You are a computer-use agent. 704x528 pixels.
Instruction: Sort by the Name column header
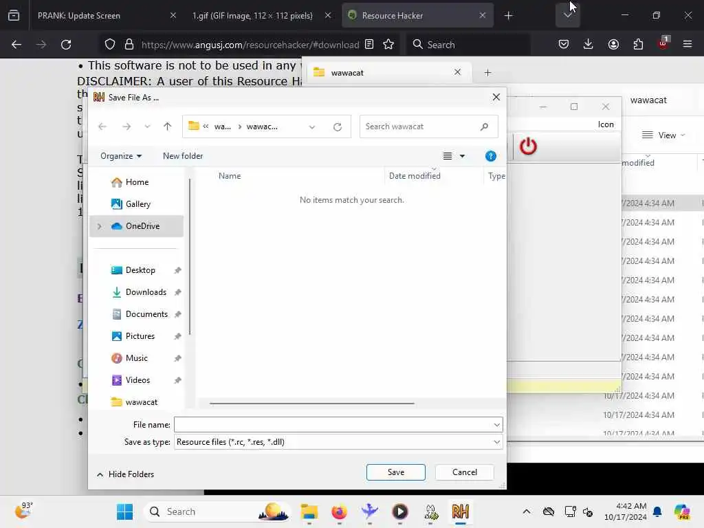coord(230,176)
